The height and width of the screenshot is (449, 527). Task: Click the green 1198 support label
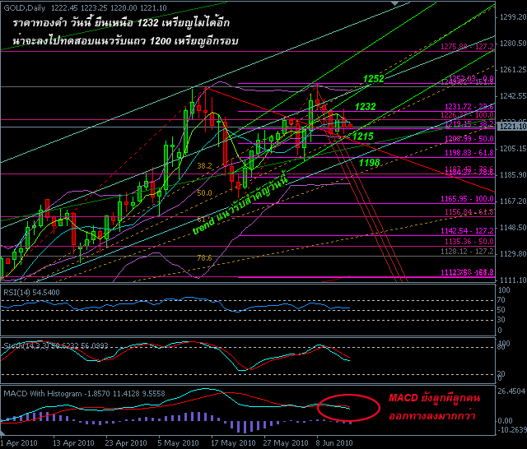(x=370, y=163)
